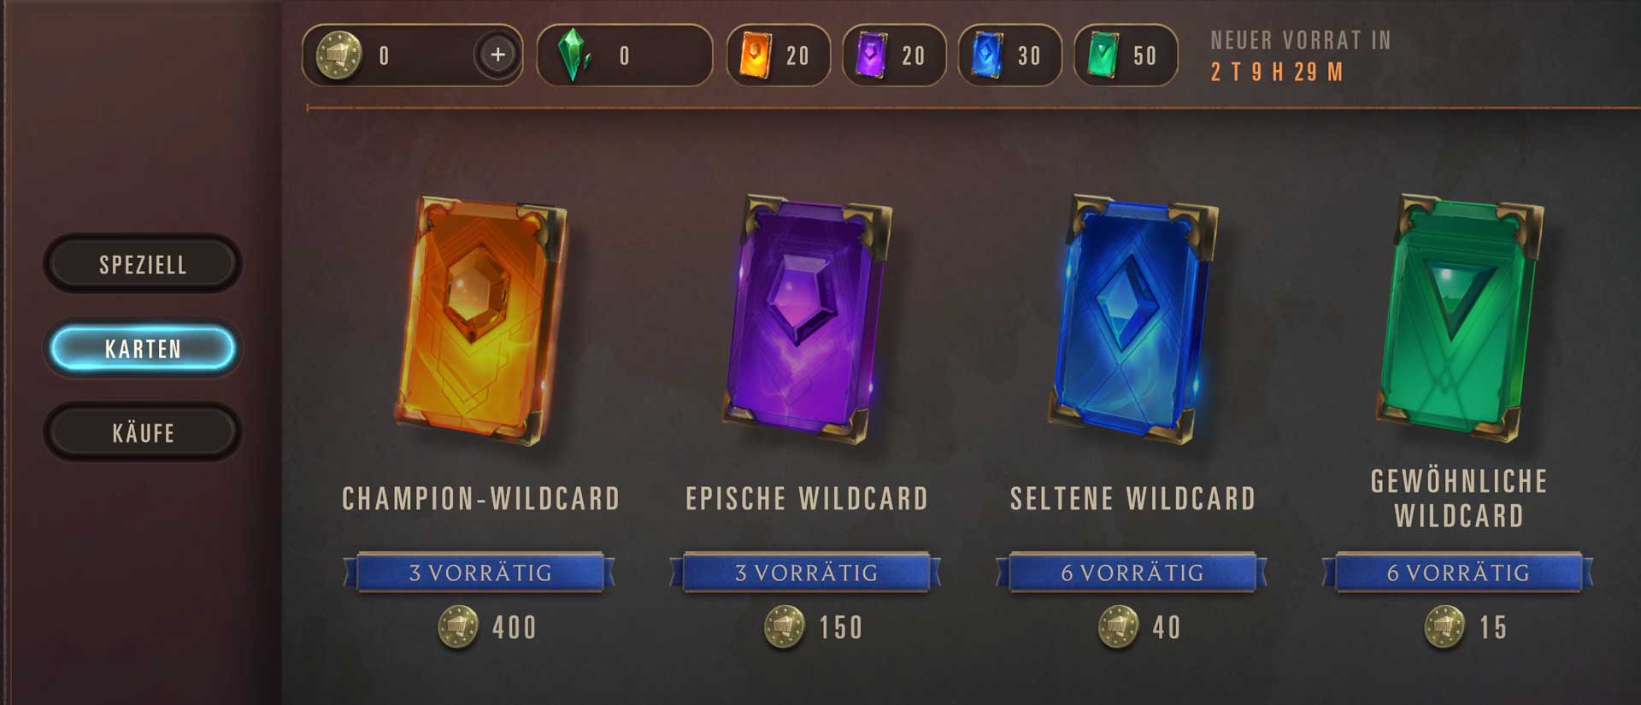
Task: Select the large blue Seltene Wildcard card
Action: click(1133, 319)
